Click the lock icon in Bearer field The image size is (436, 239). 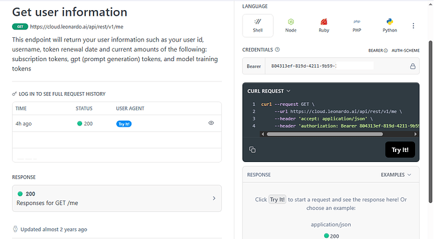click(413, 66)
